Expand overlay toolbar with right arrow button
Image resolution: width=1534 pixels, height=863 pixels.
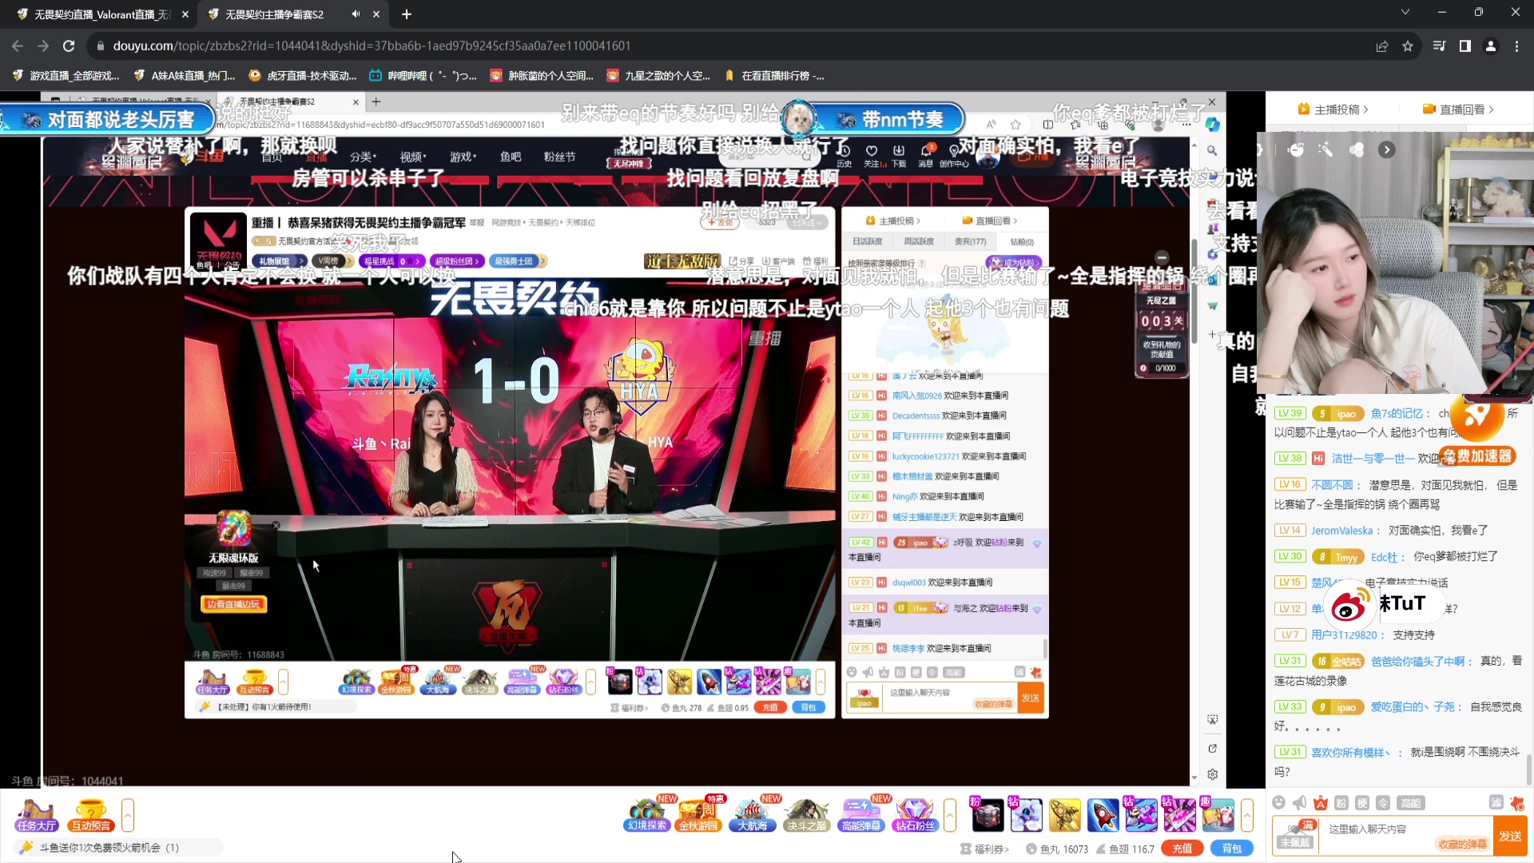pos(1387,149)
